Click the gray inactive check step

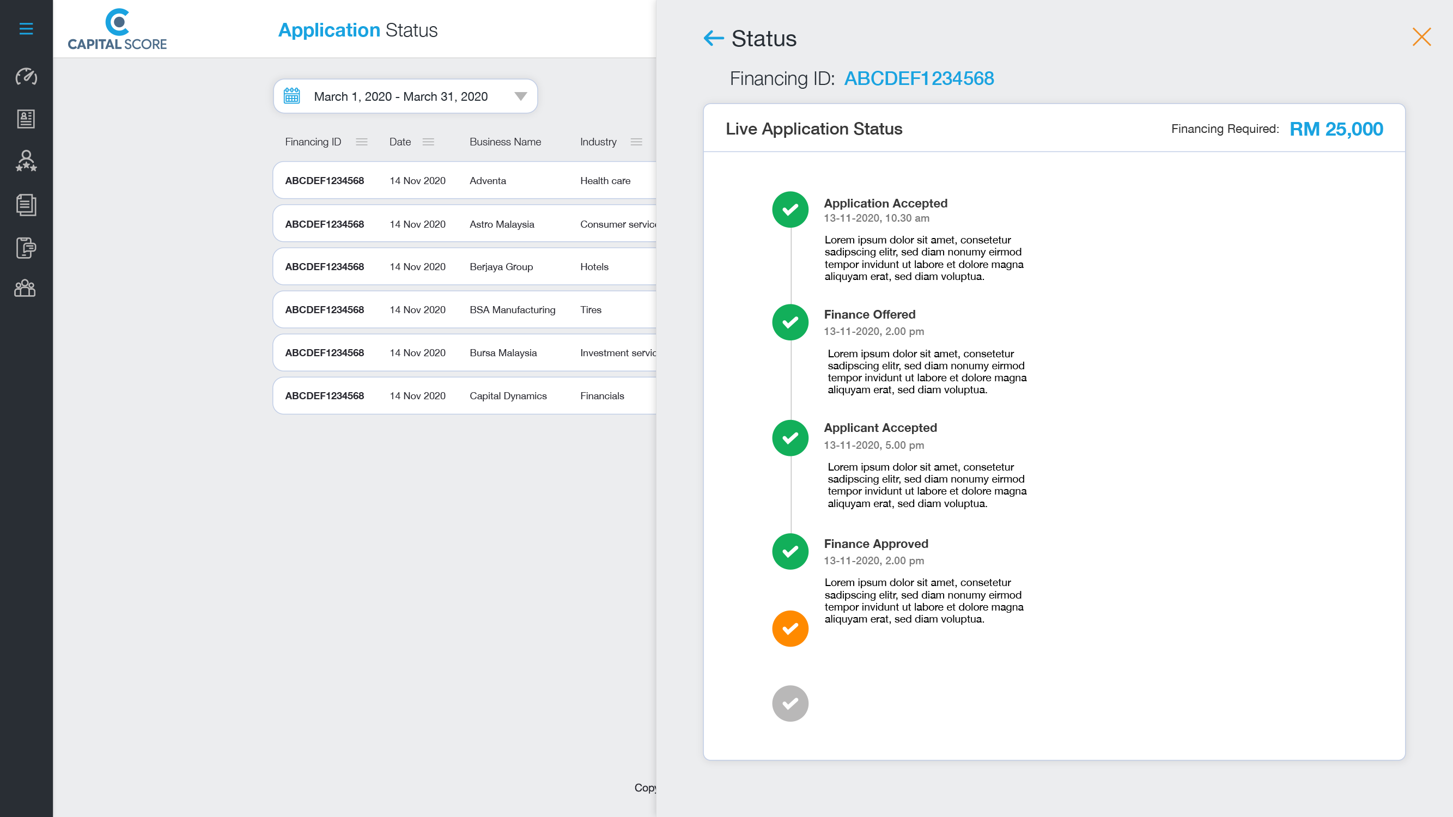click(x=789, y=703)
